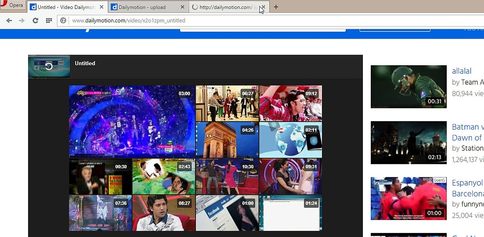
Task: Open the Batman sidebar video thumbnail
Action: [x=409, y=143]
